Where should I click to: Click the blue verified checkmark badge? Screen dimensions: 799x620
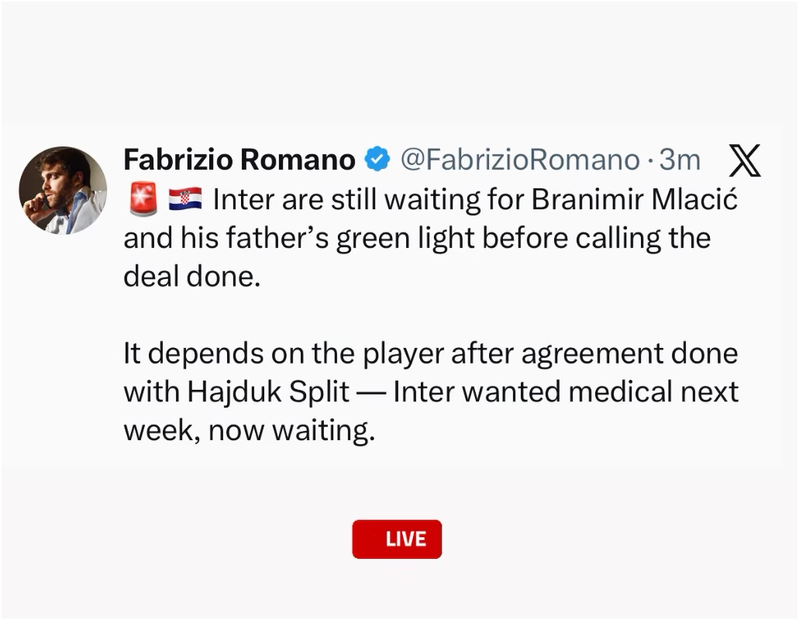point(377,159)
